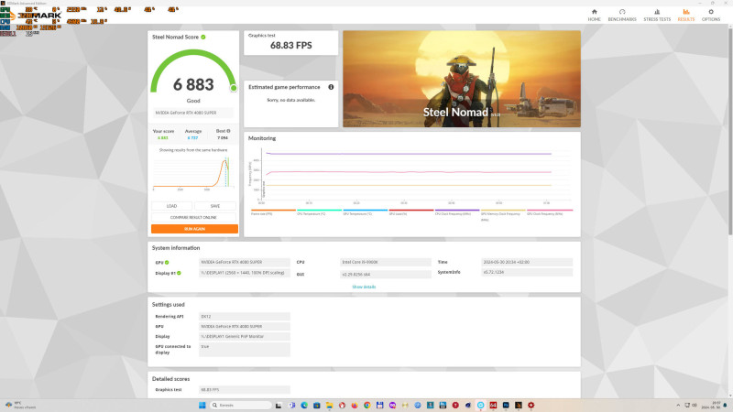
Task: Click the green validation check beside Steel Nomad Score
Action: point(203,37)
